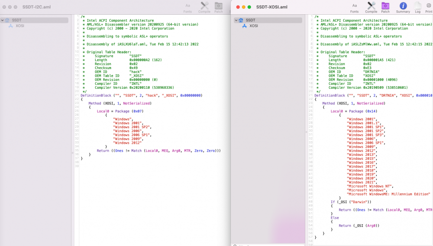Open Fonts in the SSDT-I2C.aml window toolbar
This screenshot has width=433, height=246.
pyautogui.click(x=187, y=8)
